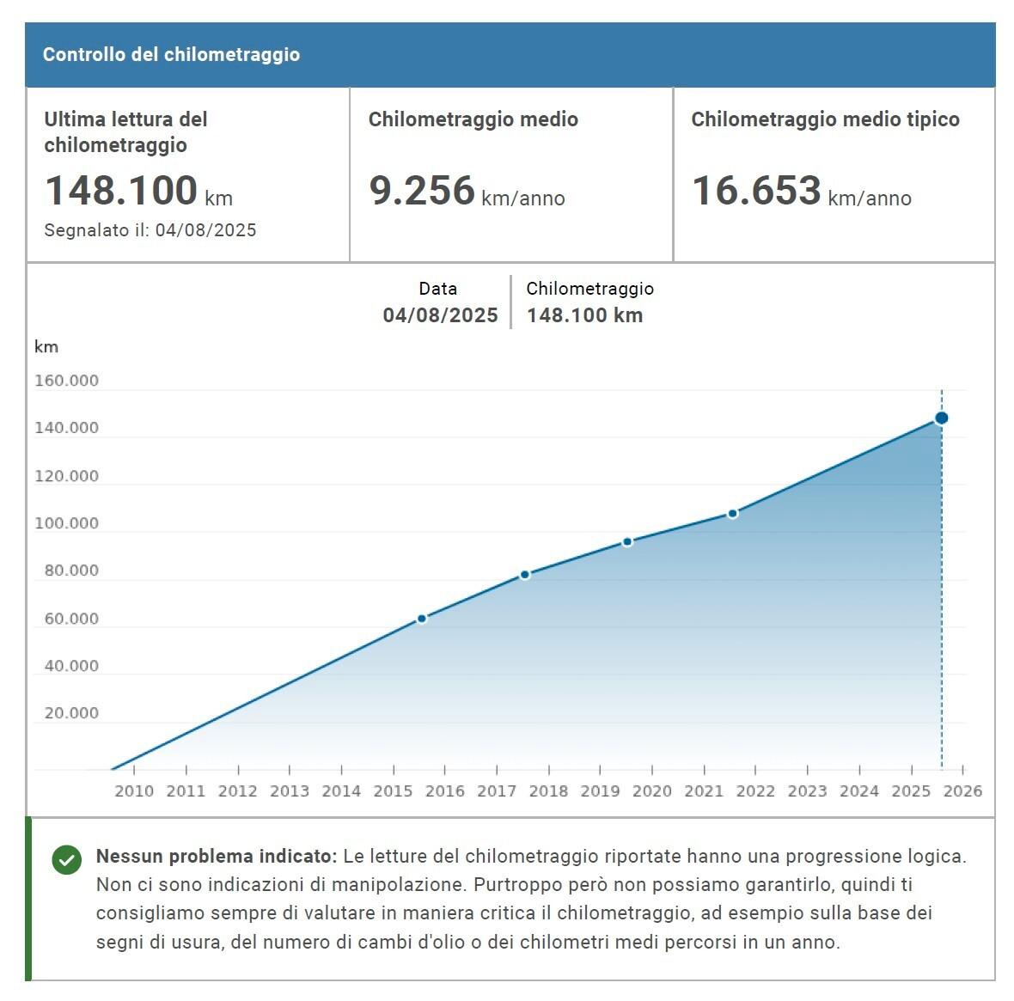Screen dimensions: 1014x1001
Task: Click the tooltip date 04/08/2025 above chart
Action: click(x=440, y=315)
